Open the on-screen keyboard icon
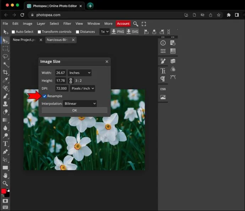Viewport: 245px width, 211px height. pos(5,207)
